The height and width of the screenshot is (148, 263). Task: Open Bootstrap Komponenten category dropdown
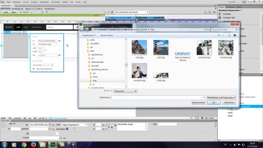(230, 10)
